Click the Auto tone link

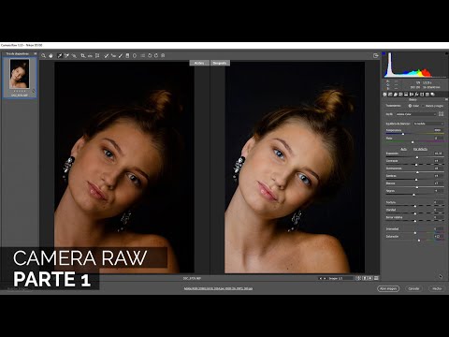[x=403, y=149]
